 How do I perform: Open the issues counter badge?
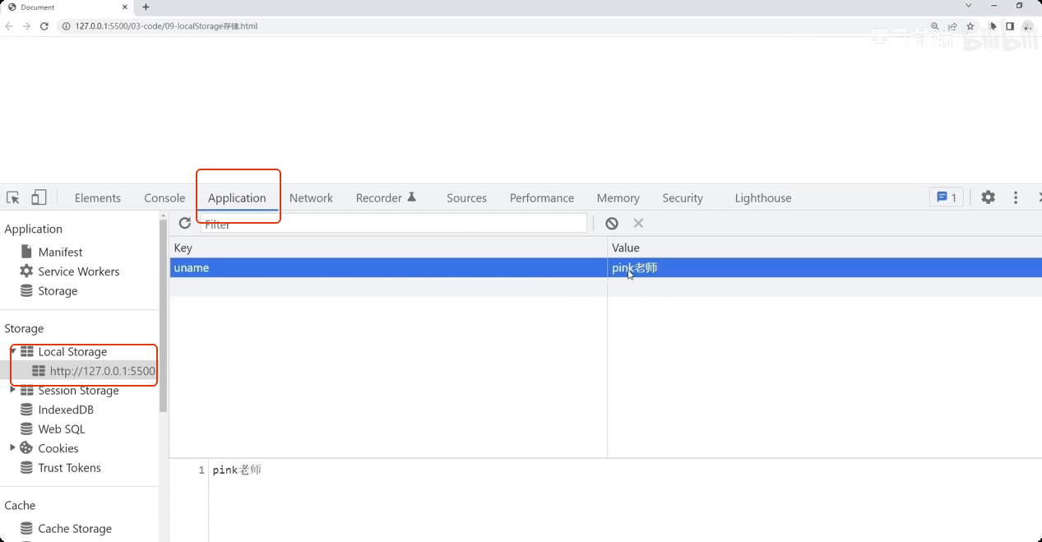947,197
